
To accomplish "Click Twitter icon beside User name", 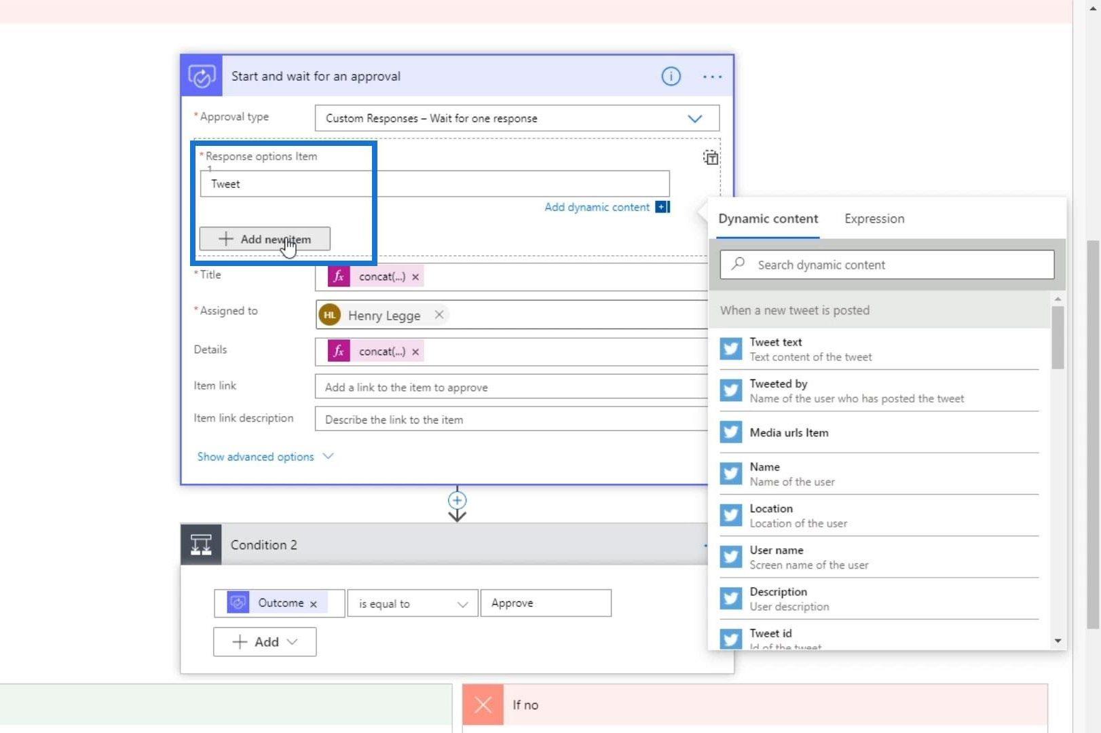I will click(731, 557).
